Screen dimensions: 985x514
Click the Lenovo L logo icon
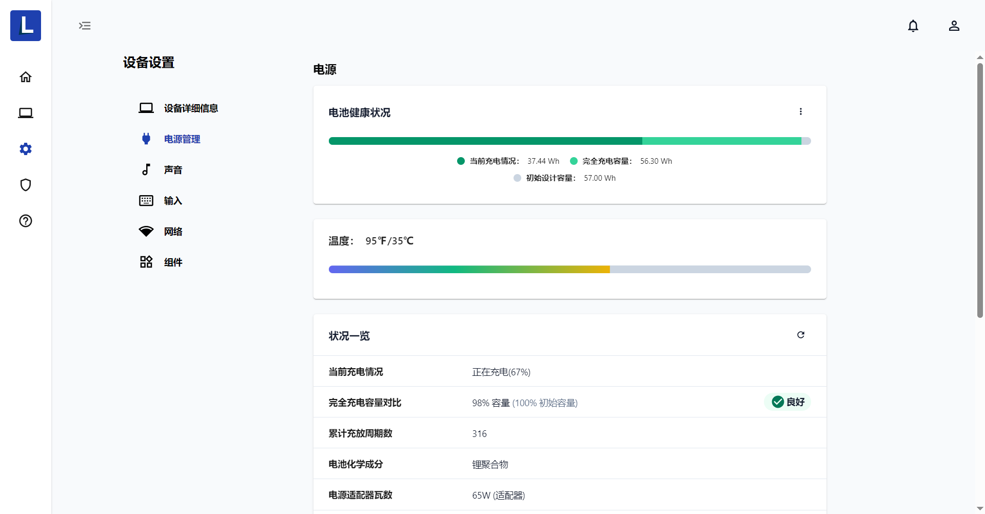pyautogui.click(x=26, y=26)
